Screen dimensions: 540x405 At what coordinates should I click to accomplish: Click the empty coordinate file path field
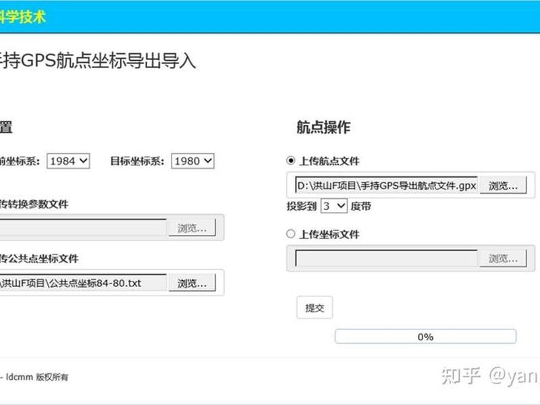pos(387,259)
